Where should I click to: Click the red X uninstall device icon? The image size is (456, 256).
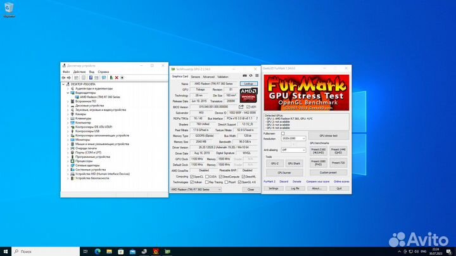pos(117,78)
